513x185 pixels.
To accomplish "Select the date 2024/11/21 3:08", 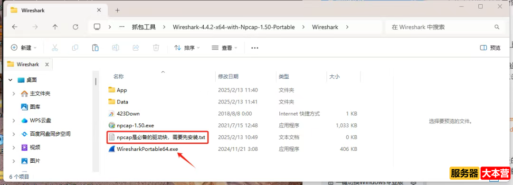I will click(x=237, y=149).
